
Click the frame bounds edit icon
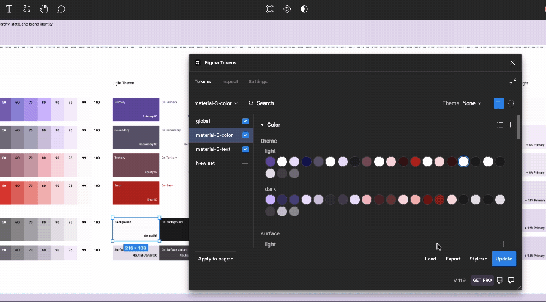pos(269,9)
